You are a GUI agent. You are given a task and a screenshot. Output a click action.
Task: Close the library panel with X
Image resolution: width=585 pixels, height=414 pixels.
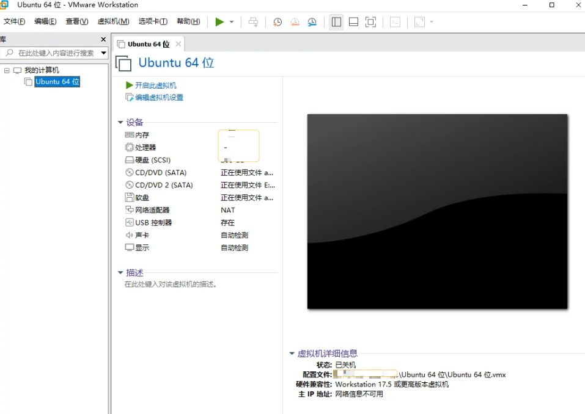(103, 39)
